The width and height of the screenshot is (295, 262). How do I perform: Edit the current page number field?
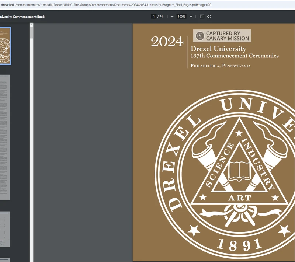[x=154, y=17]
